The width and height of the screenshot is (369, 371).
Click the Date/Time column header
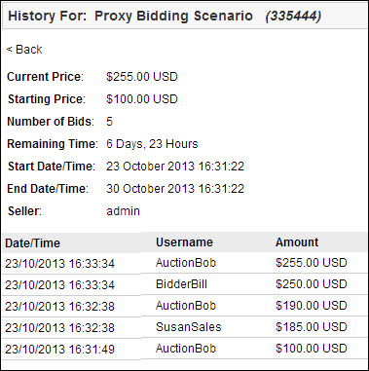click(x=33, y=243)
